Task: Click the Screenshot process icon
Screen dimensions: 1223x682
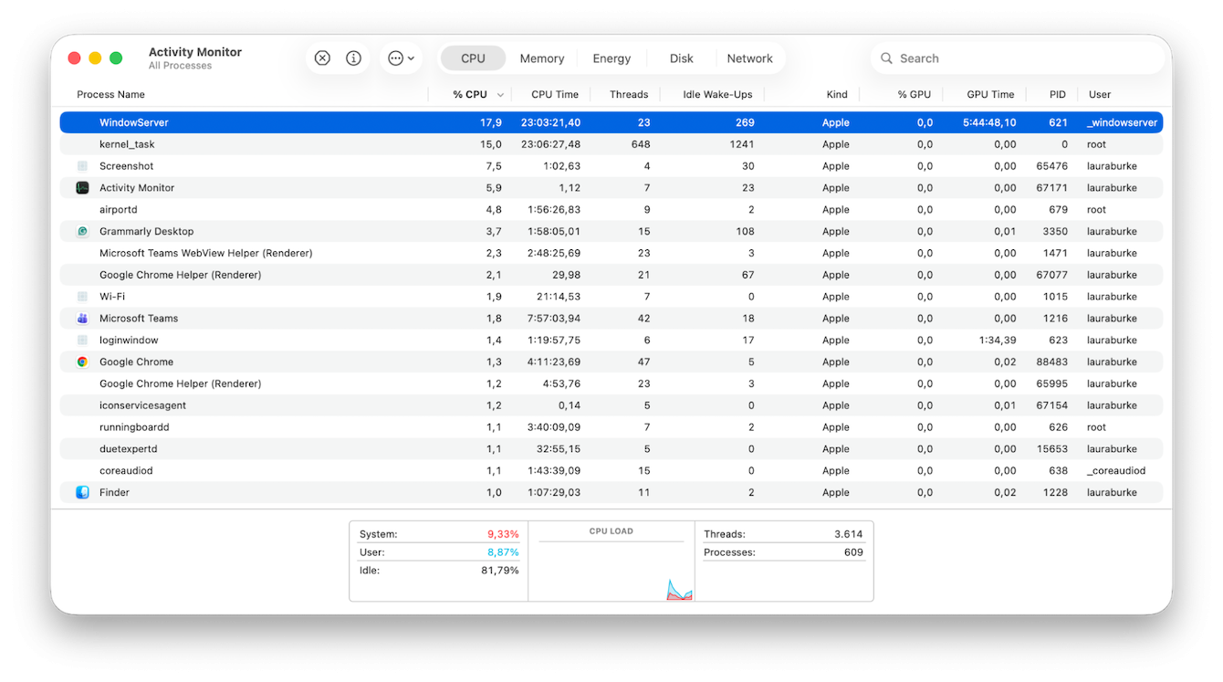Action: (x=81, y=165)
